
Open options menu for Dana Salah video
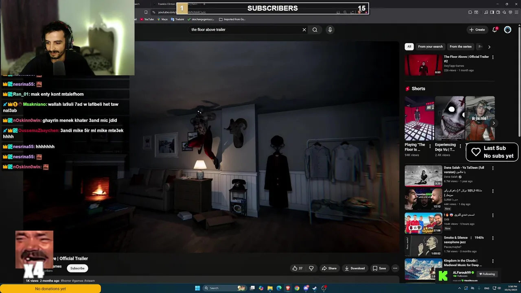click(493, 168)
